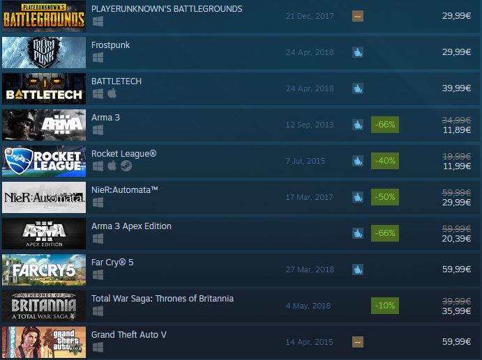This screenshot has width=482, height=360.
Task: Click the mixed review icon for PLAYERUNKNOWN'S BATTLEGROUNDS
Action: 358,16
